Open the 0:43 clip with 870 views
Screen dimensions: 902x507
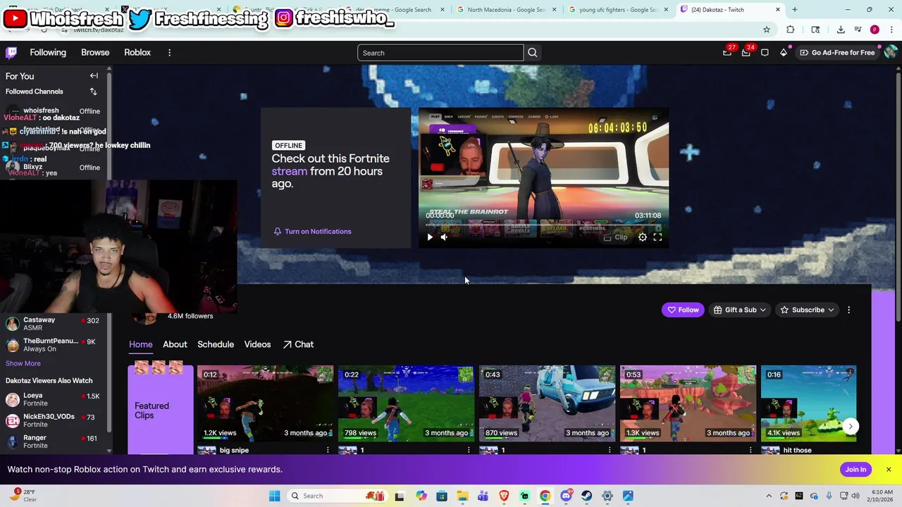[x=548, y=403]
